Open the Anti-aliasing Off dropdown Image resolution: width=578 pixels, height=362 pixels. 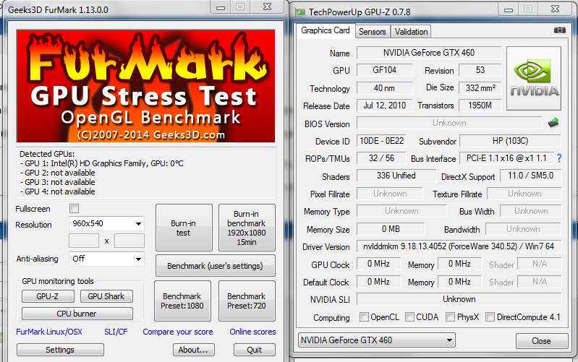point(106,259)
